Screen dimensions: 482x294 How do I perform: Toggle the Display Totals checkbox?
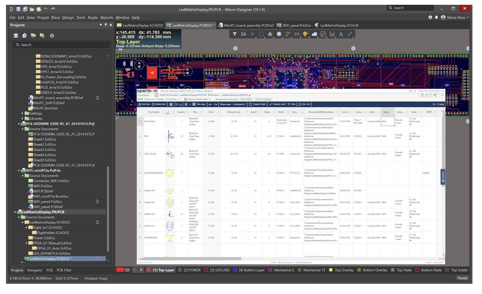tap(251, 104)
